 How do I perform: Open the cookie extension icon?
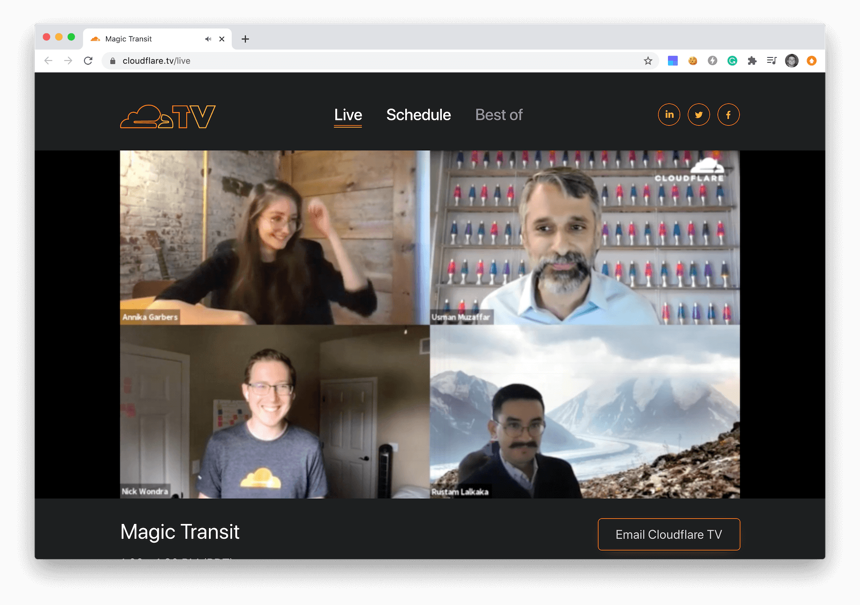click(x=693, y=61)
